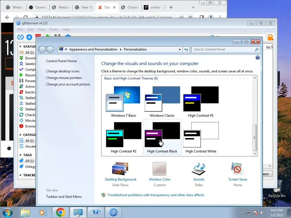
Task: Click Appearance and Personalization breadcrumb
Action: (93, 49)
